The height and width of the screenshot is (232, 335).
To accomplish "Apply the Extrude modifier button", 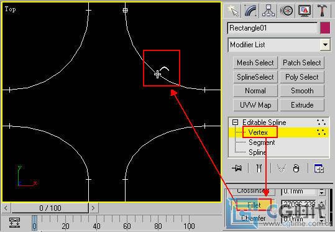I will point(302,105).
